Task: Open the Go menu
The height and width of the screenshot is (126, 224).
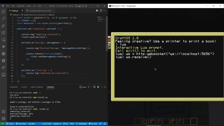Action: click(34, 6)
